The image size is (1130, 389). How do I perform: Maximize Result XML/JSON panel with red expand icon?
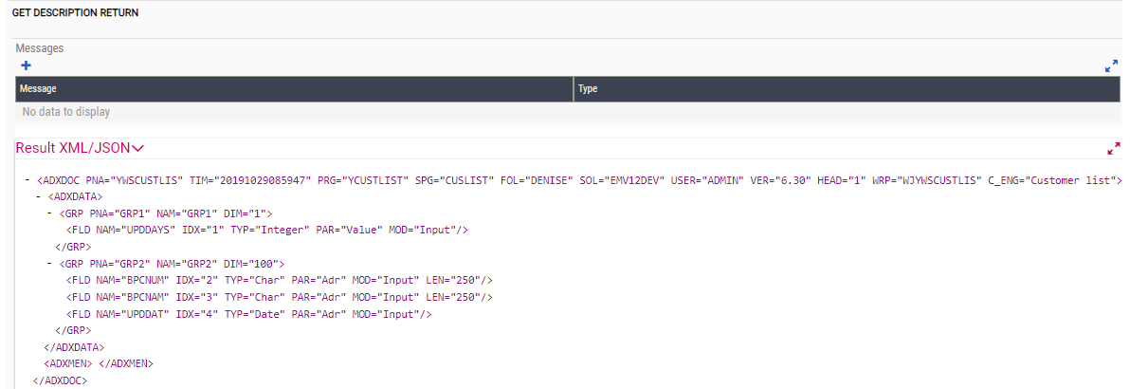coord(1113,149)
